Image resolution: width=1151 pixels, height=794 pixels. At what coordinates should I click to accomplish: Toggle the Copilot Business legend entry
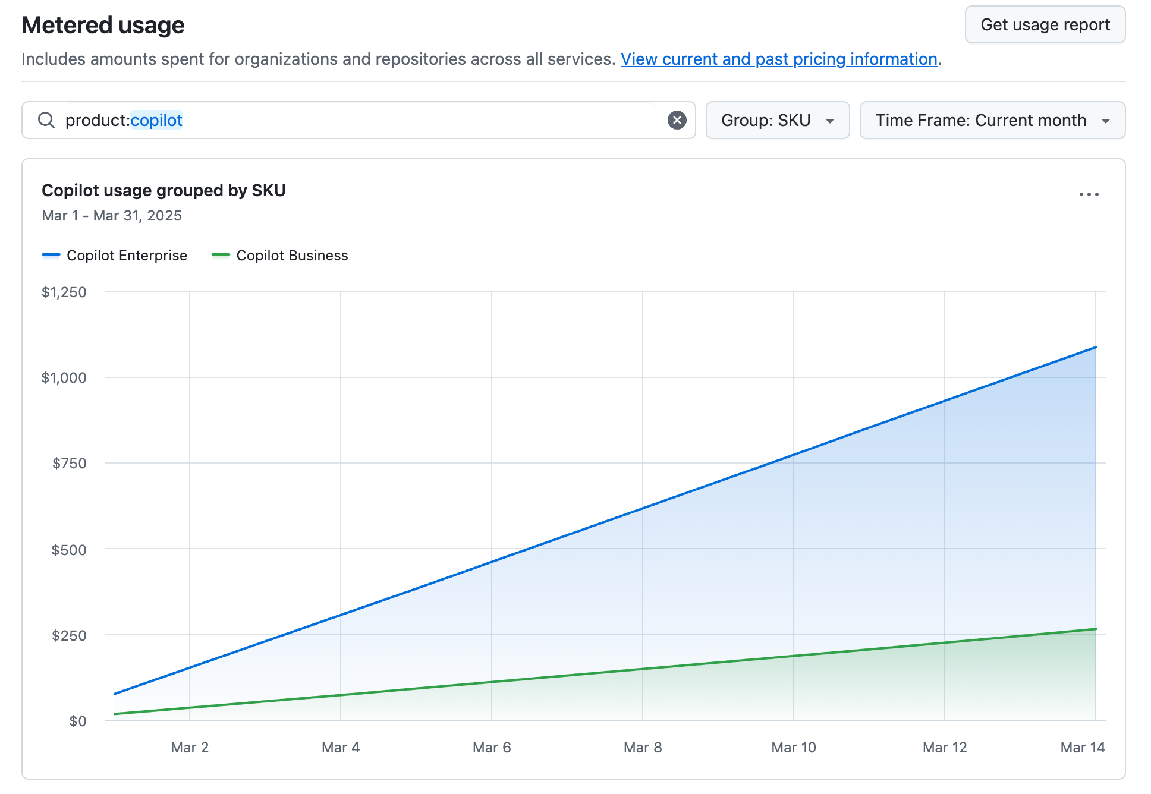click(280, 255)
